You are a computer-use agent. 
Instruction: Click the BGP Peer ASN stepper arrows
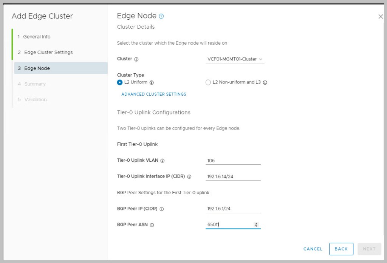pyautogui.click(x=256, y=225)
